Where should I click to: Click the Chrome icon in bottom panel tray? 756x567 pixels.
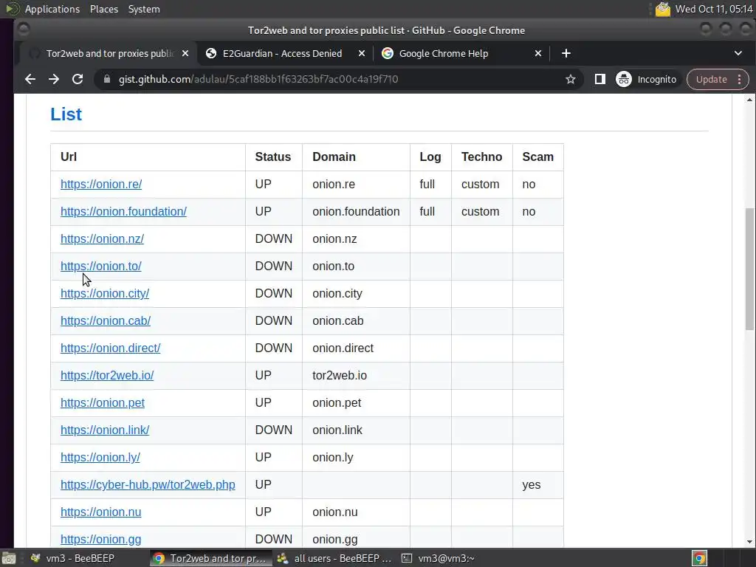[x=700, y=558]
